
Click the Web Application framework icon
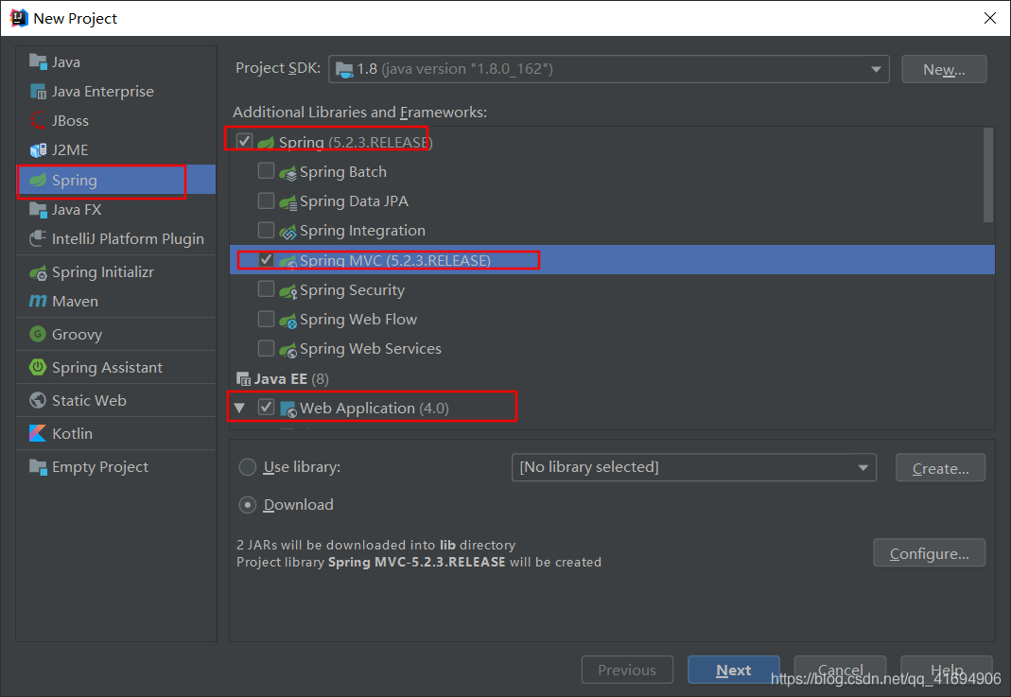coord(288,409)
